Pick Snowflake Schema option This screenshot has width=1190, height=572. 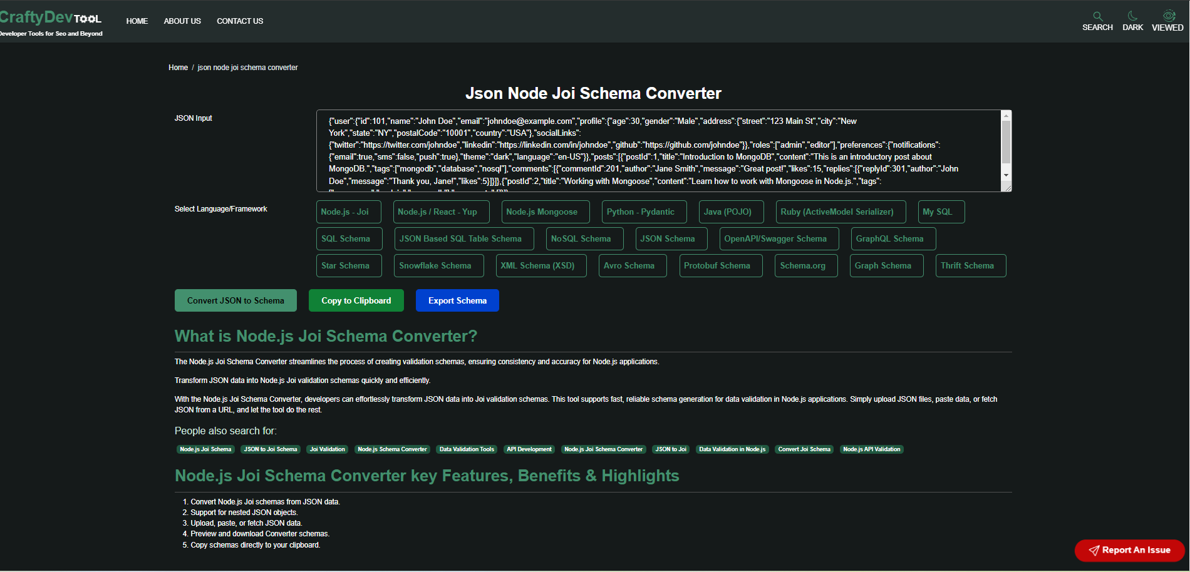click(x=439, y=266)
